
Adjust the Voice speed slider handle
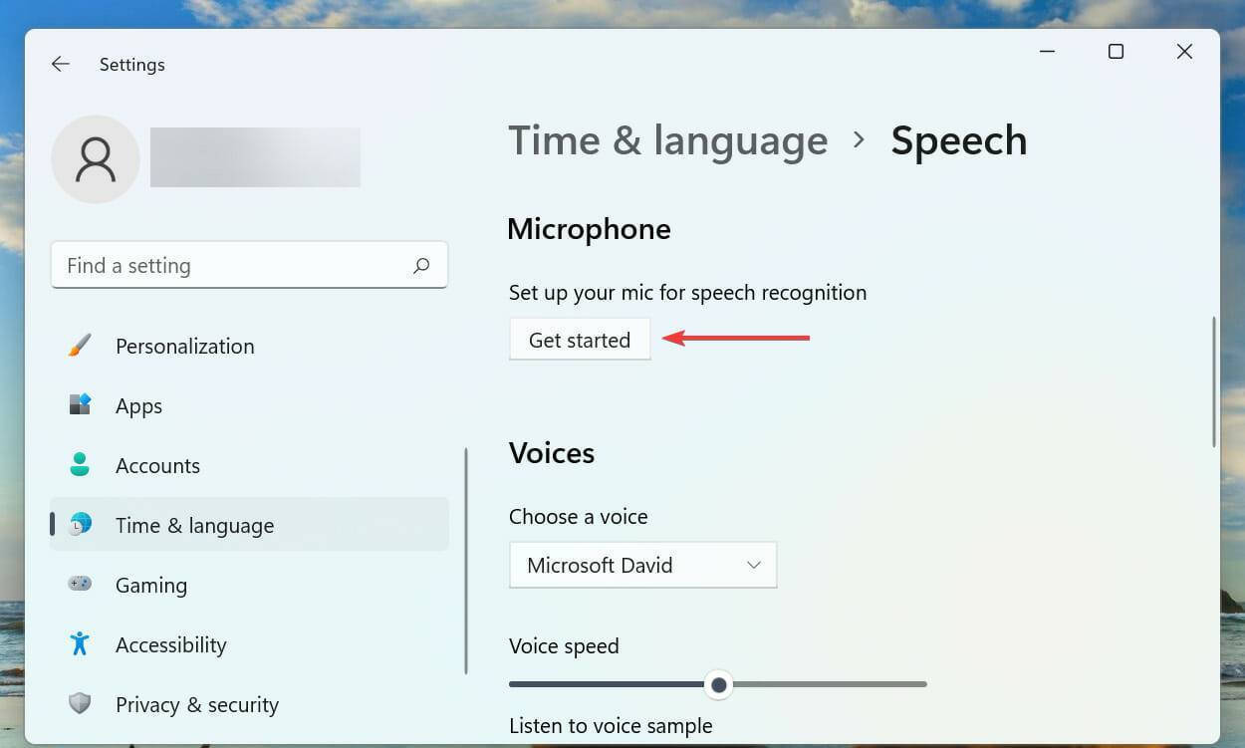click(x=719, y=685)
